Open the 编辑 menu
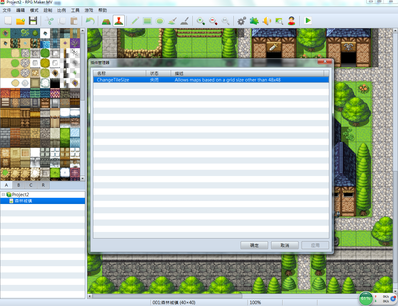 [x=21, y=10]
